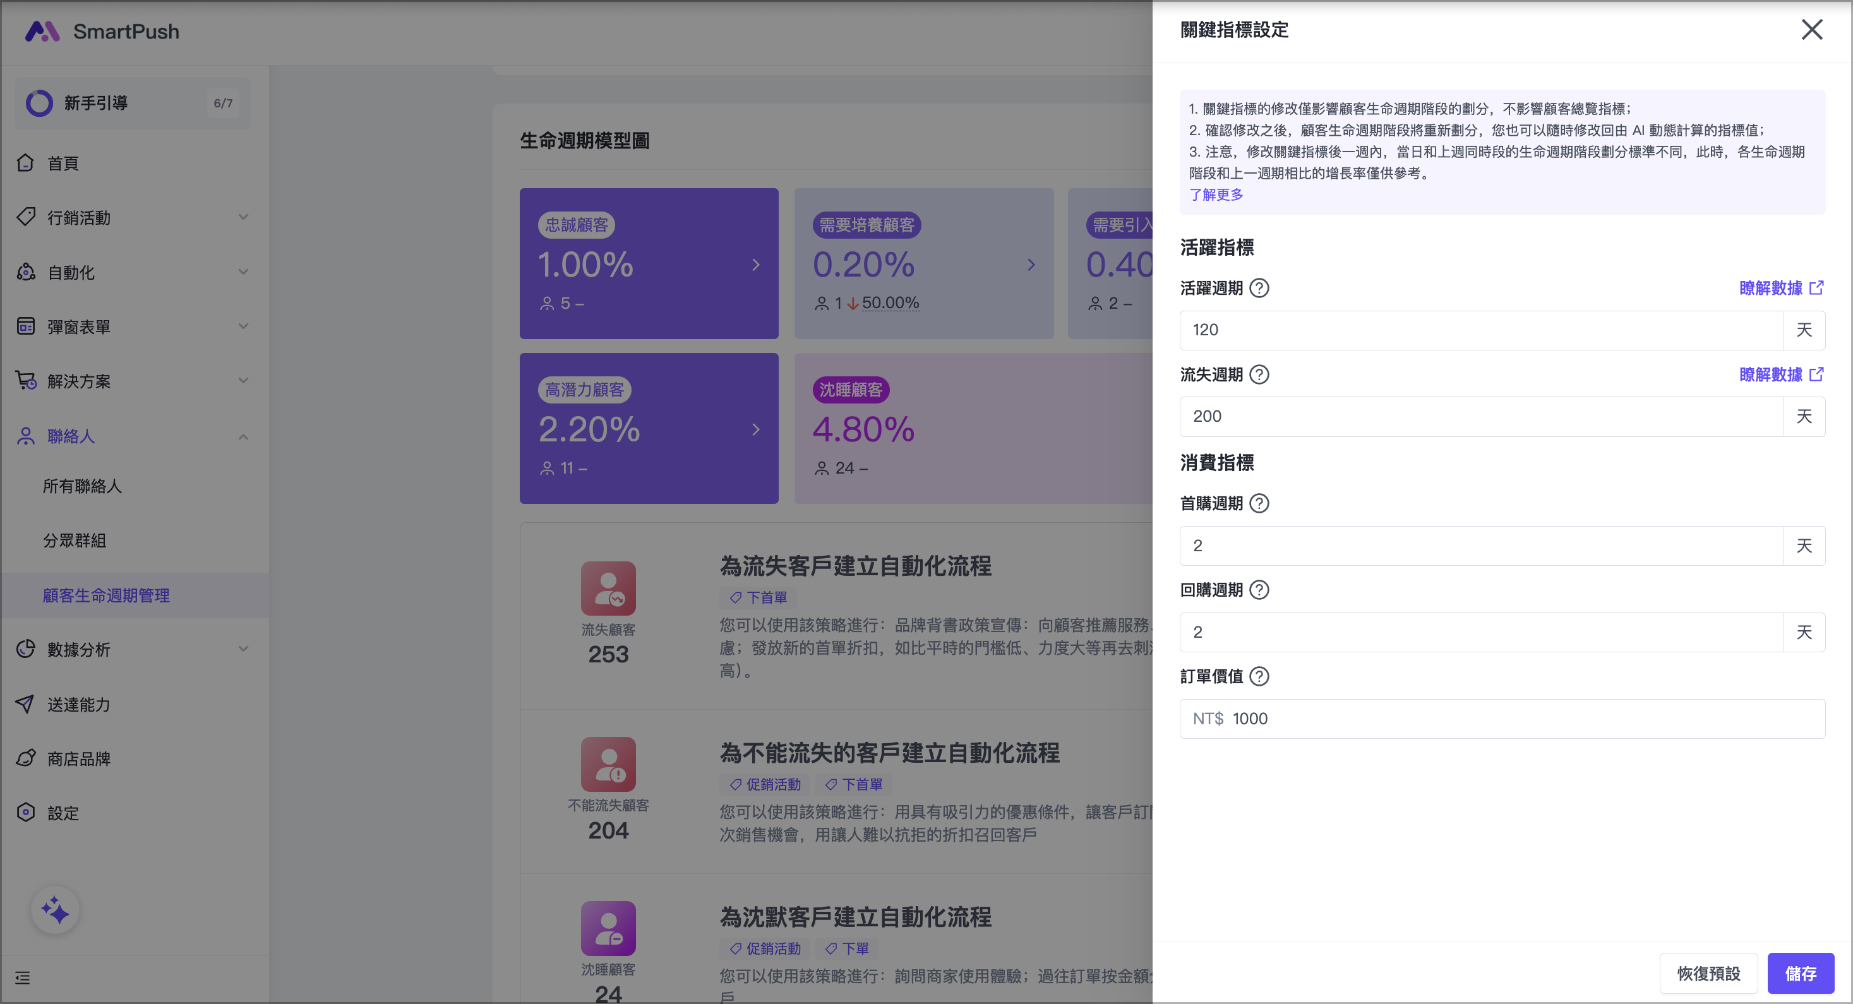Click the 儲存 button
Viewport: 1853px width, 1004px height.
(x=1800, y=973)
